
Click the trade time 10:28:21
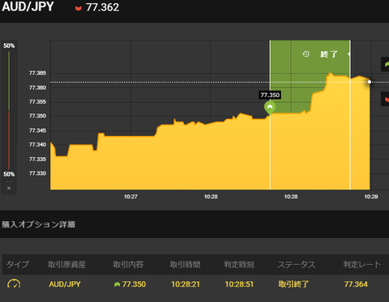click(x=186, y=284)
